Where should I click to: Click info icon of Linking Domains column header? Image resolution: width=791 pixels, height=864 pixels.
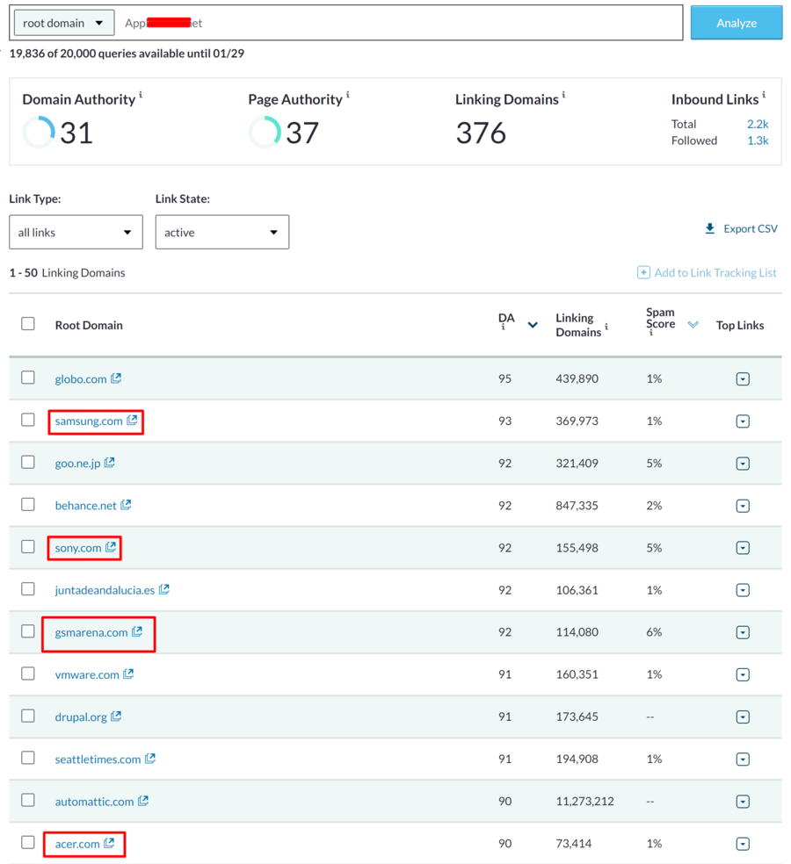pyautogui.click(x=606, y=327)
